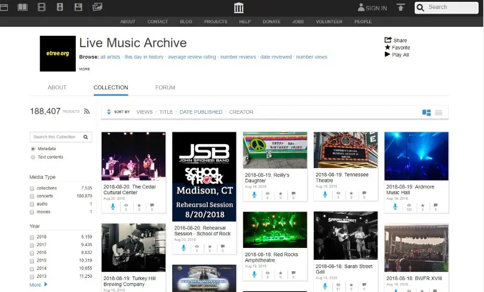Click the search magnifier icon in top bar
Image resolution: width=484 pixels, height=292 pixels.
pos(421,8)
